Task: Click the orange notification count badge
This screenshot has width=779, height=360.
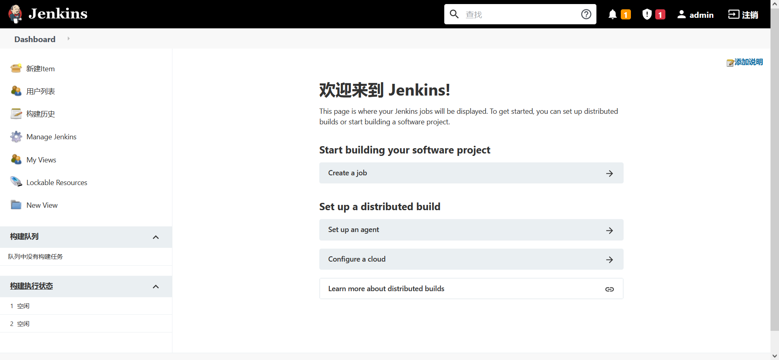Action: (626, 15)
